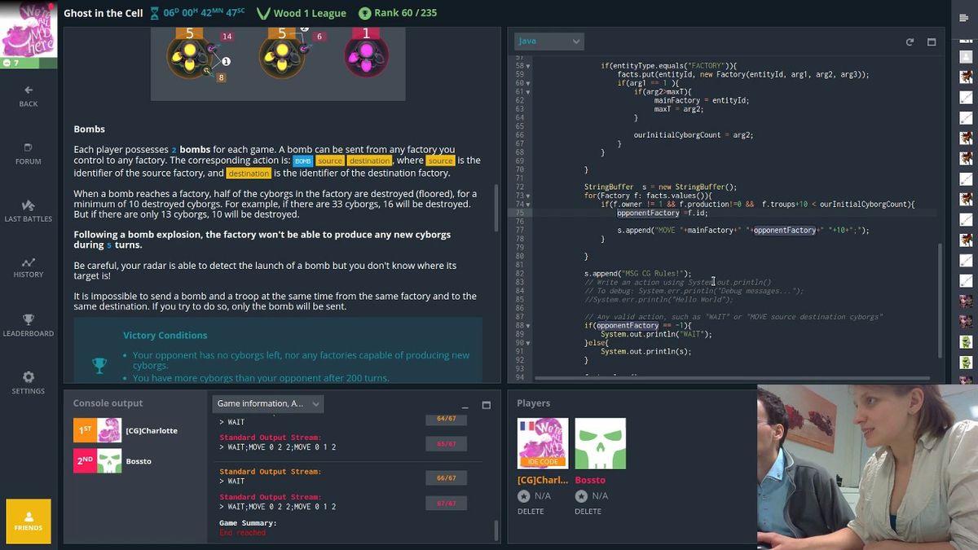Collapse the for-loop fold at line 73
The width and height of the screenshot is (978, 550).
tap(528, 196)
